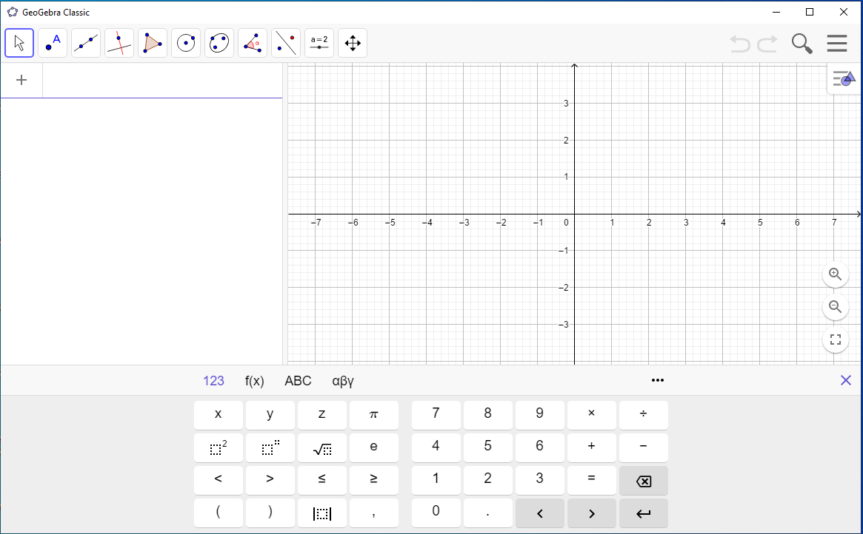Viewport: 863px width, 534px height.
Task: Tap the number 0 key
Action: pos(436,513)
